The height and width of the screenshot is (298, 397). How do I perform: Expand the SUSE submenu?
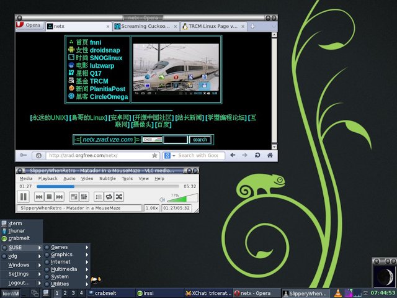[22, 248]
